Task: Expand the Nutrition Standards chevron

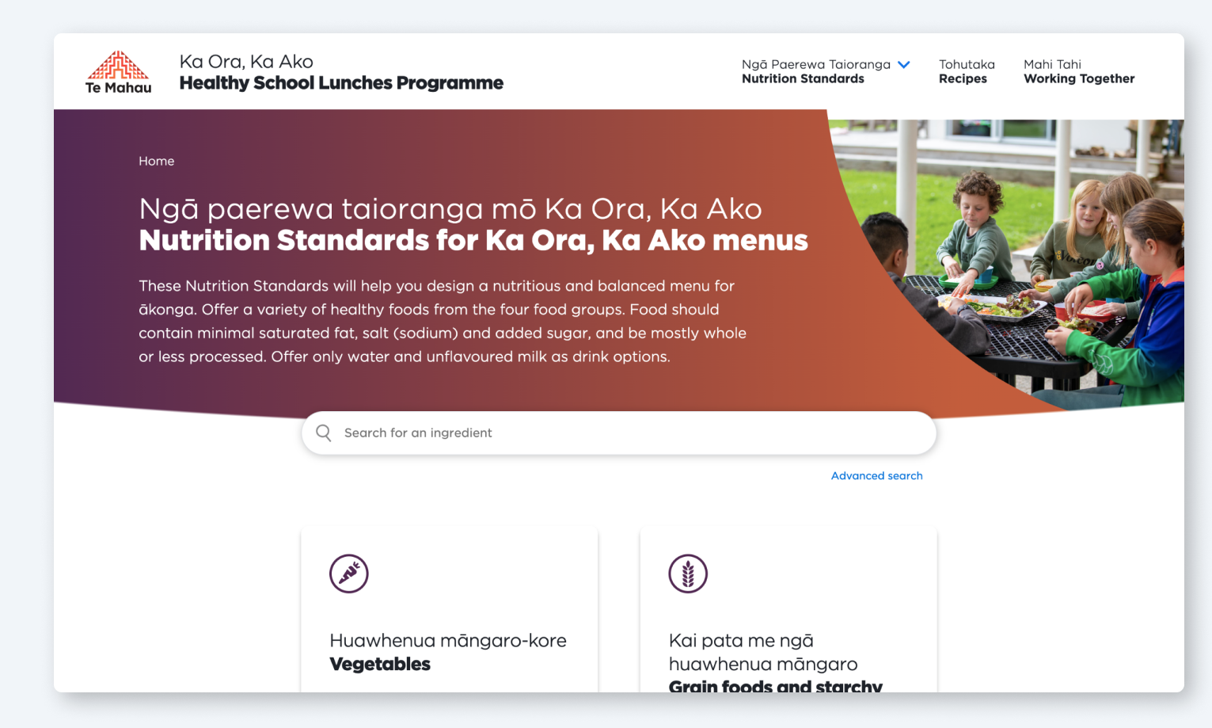Action: [x=904, y=65]
